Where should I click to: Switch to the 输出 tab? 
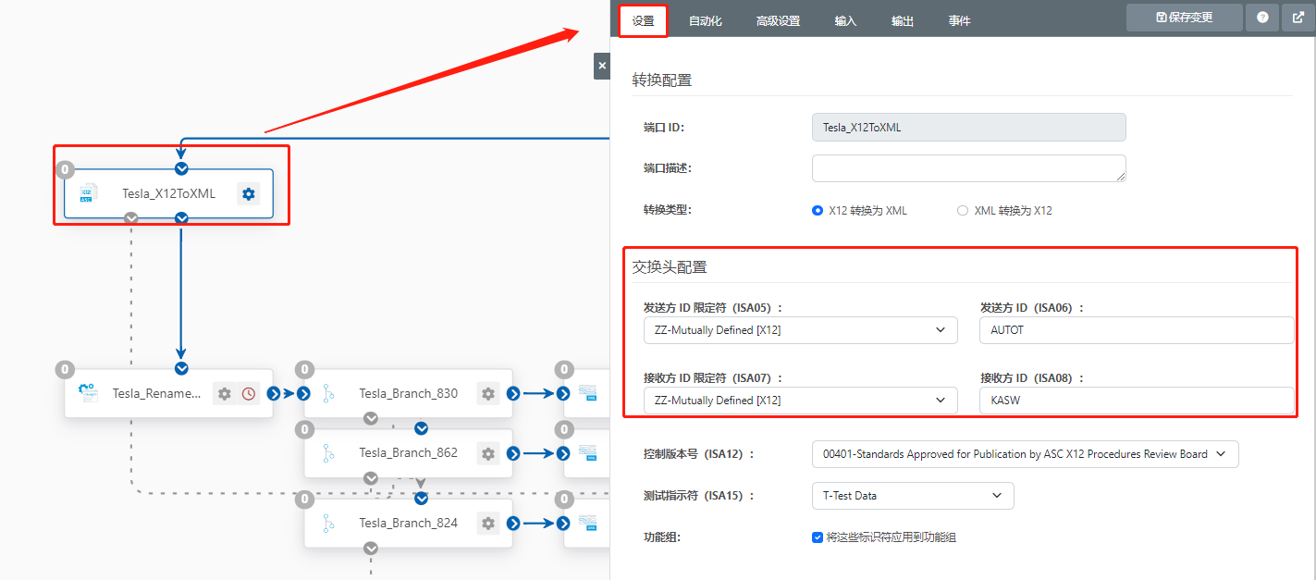903,20
